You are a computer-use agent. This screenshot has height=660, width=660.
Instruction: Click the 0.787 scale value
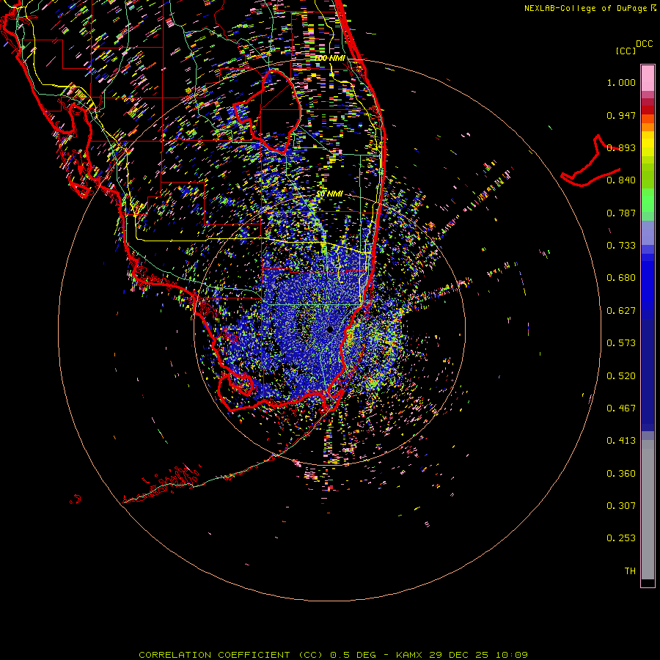tap(621, 213)
